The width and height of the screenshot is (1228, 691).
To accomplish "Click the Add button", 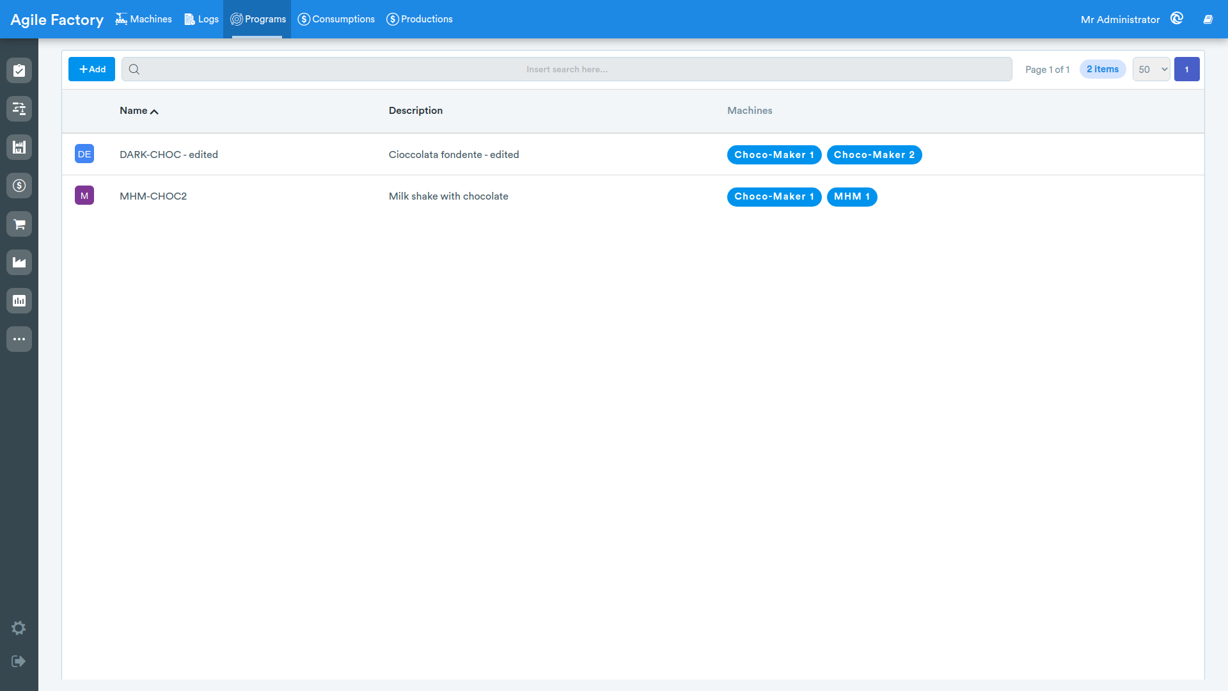I will tap(91, 69).
